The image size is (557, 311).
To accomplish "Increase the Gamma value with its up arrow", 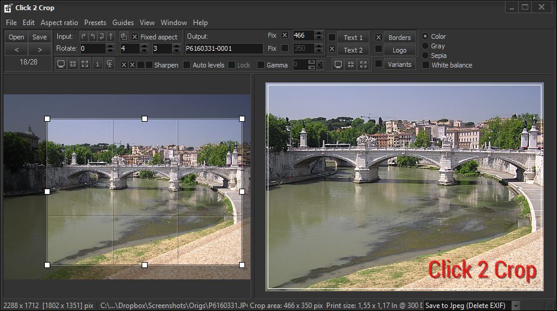I will click(x=311, y=63).
